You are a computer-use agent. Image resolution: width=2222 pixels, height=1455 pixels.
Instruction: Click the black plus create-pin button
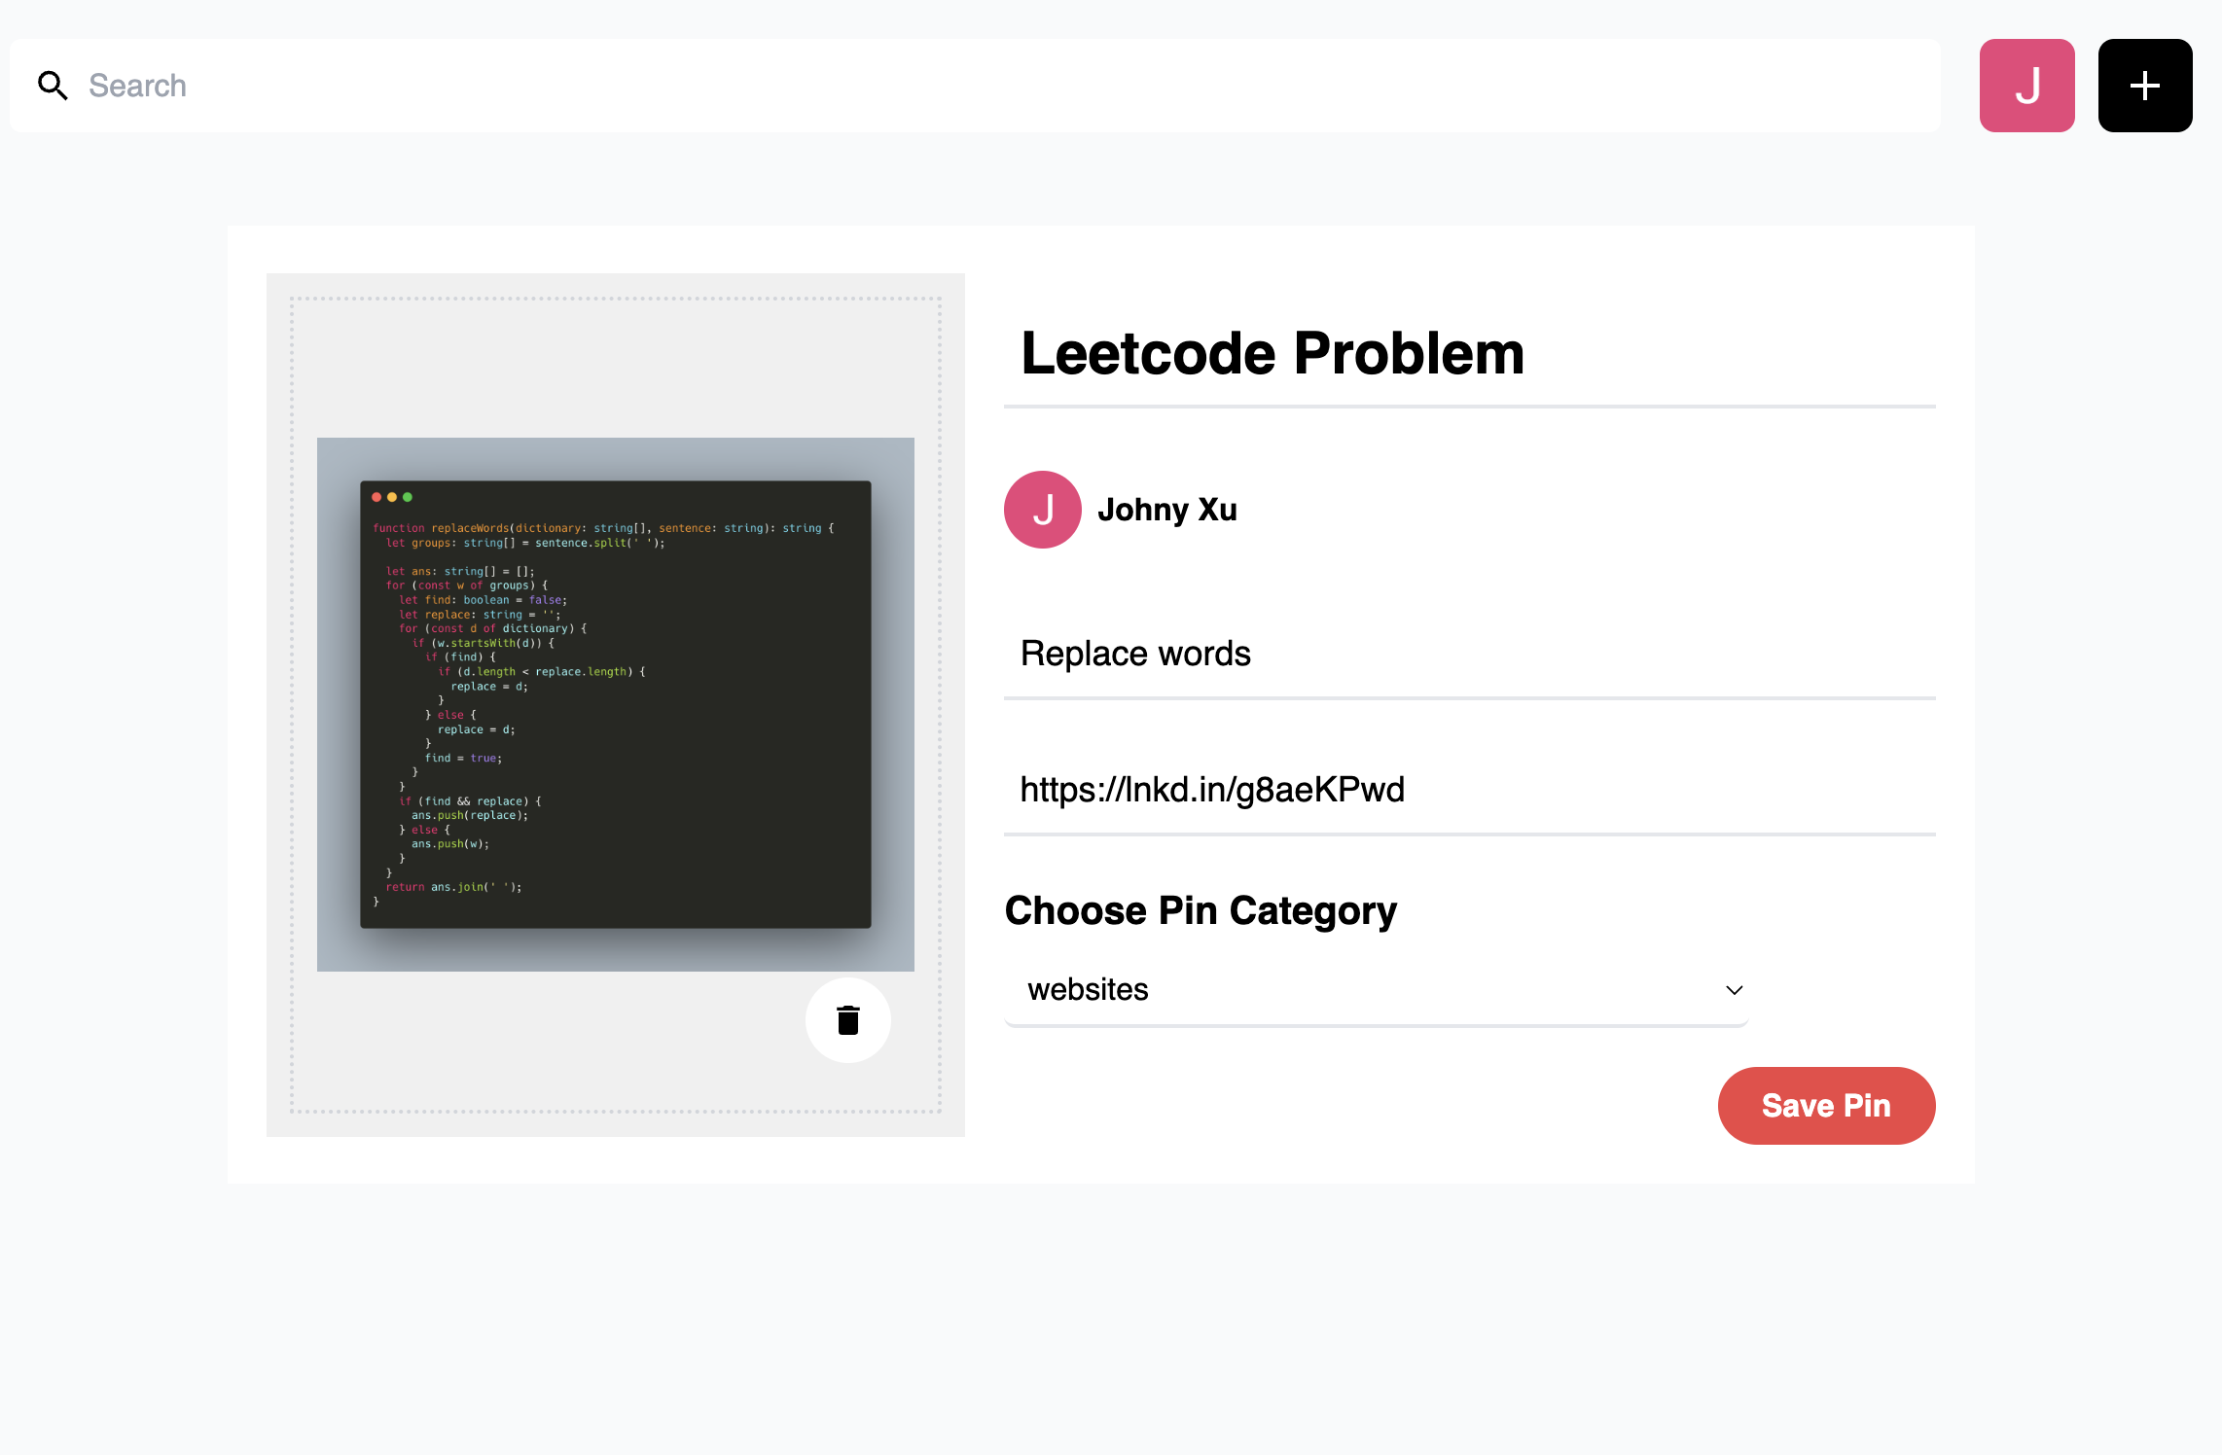click(2144, 86)
